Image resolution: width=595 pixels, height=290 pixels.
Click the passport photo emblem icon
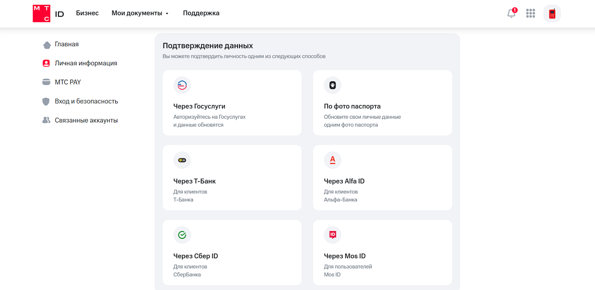click(332, 85)
